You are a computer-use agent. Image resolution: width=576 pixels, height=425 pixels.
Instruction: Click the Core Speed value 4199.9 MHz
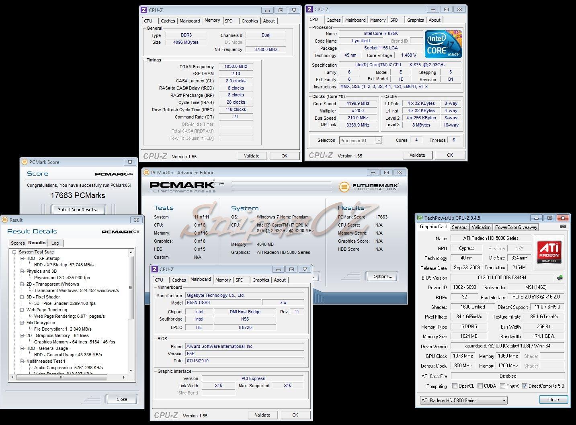(358, 104)
